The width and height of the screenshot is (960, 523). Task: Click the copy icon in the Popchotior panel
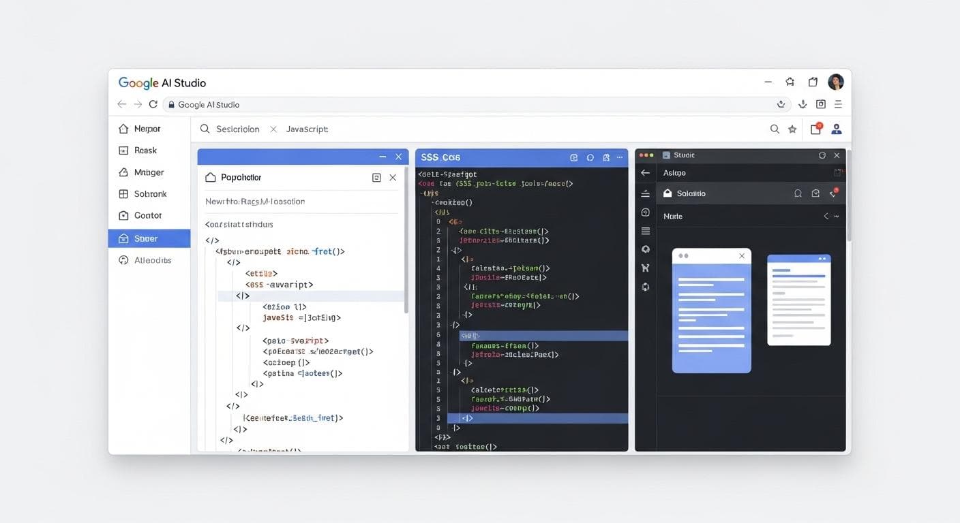[376, 176]
